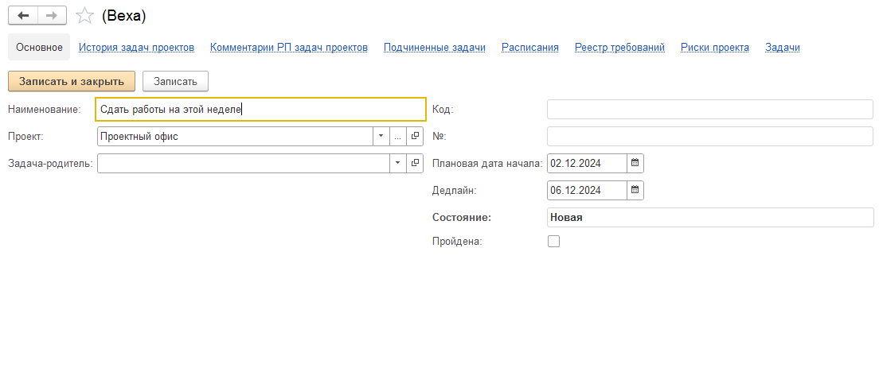Open the Задача-родитель record with open icon
The height and width of the screenshot is (368, 879).
[415, 164]
